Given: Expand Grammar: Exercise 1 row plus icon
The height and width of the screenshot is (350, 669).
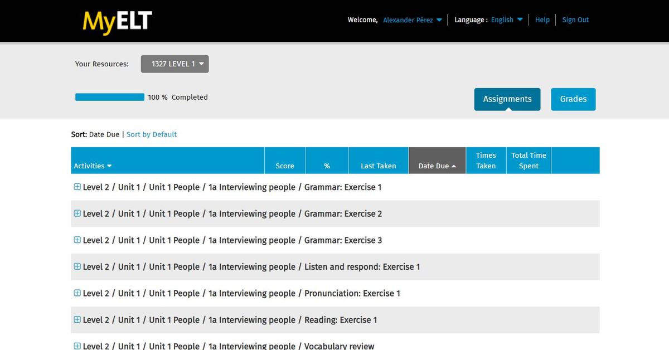Looking at the screenshot, I should [x=77, y=187].
